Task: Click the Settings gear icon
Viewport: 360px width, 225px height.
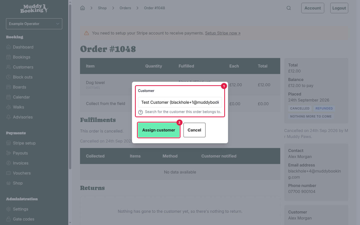Action: 8,209
